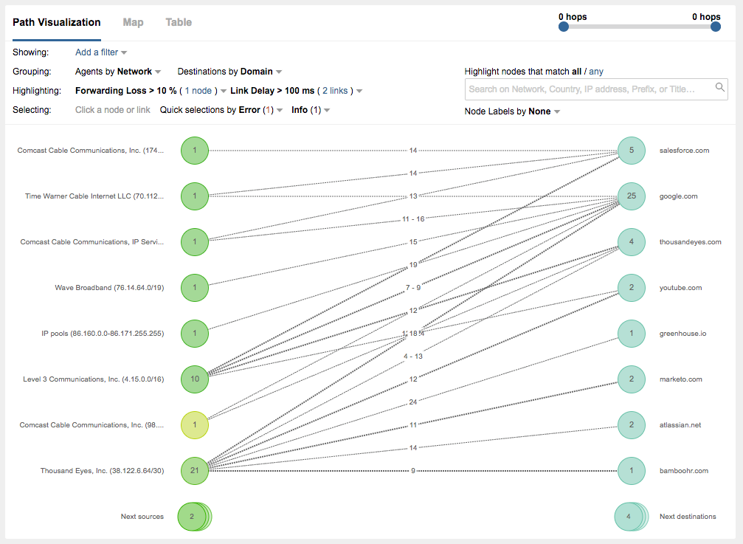Click the Time Warner Cable Internet LLC label
Screen dimensions: 743x544
94,196
